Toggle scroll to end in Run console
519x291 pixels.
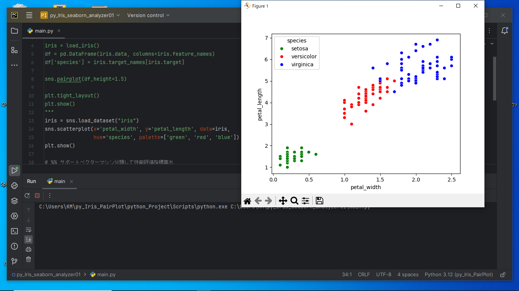[x=28, y=239]
